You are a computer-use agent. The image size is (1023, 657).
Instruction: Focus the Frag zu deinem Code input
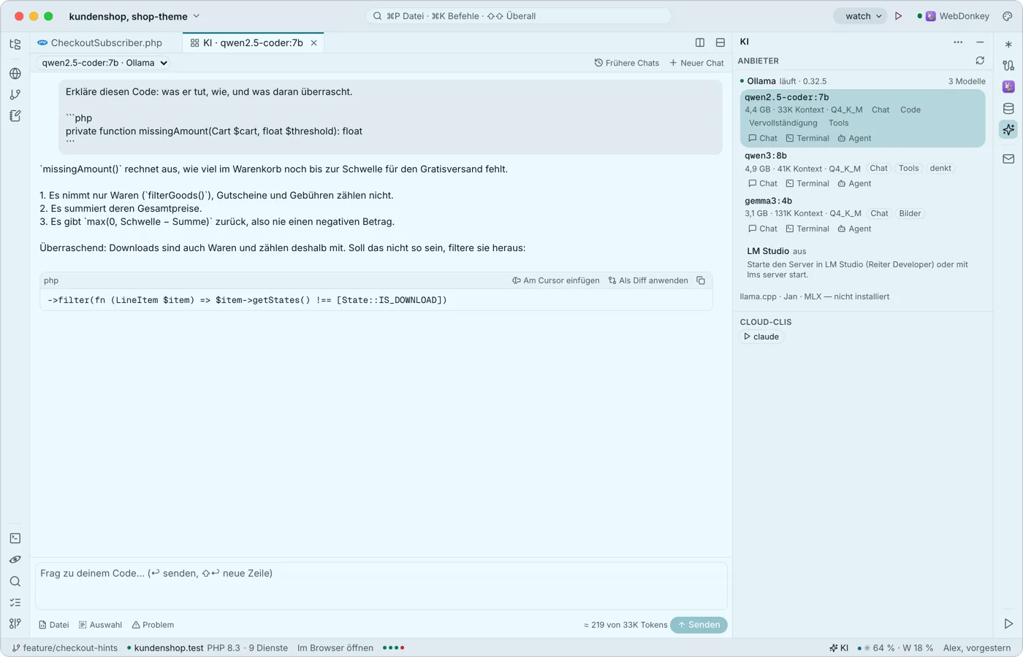pos(381,585)
